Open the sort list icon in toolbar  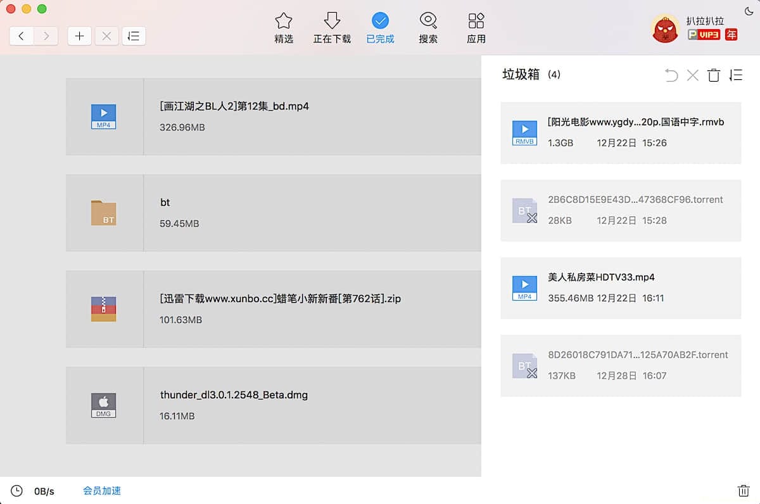133,36
